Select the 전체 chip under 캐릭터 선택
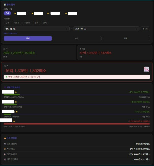The width and height of the screenshot is (154, 166). [7, 13]
